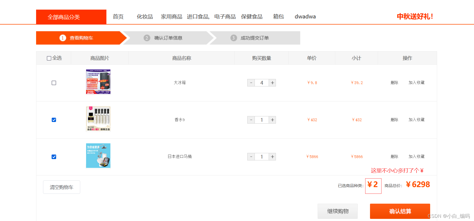This screenshot has height=221, width=474.
Task: Delete 日本进口马桶 from the cart
Action: click(394, 157)
